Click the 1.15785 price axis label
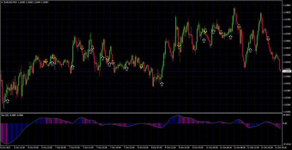Screen dimensions: 292x150 click(x=286, y=20)
